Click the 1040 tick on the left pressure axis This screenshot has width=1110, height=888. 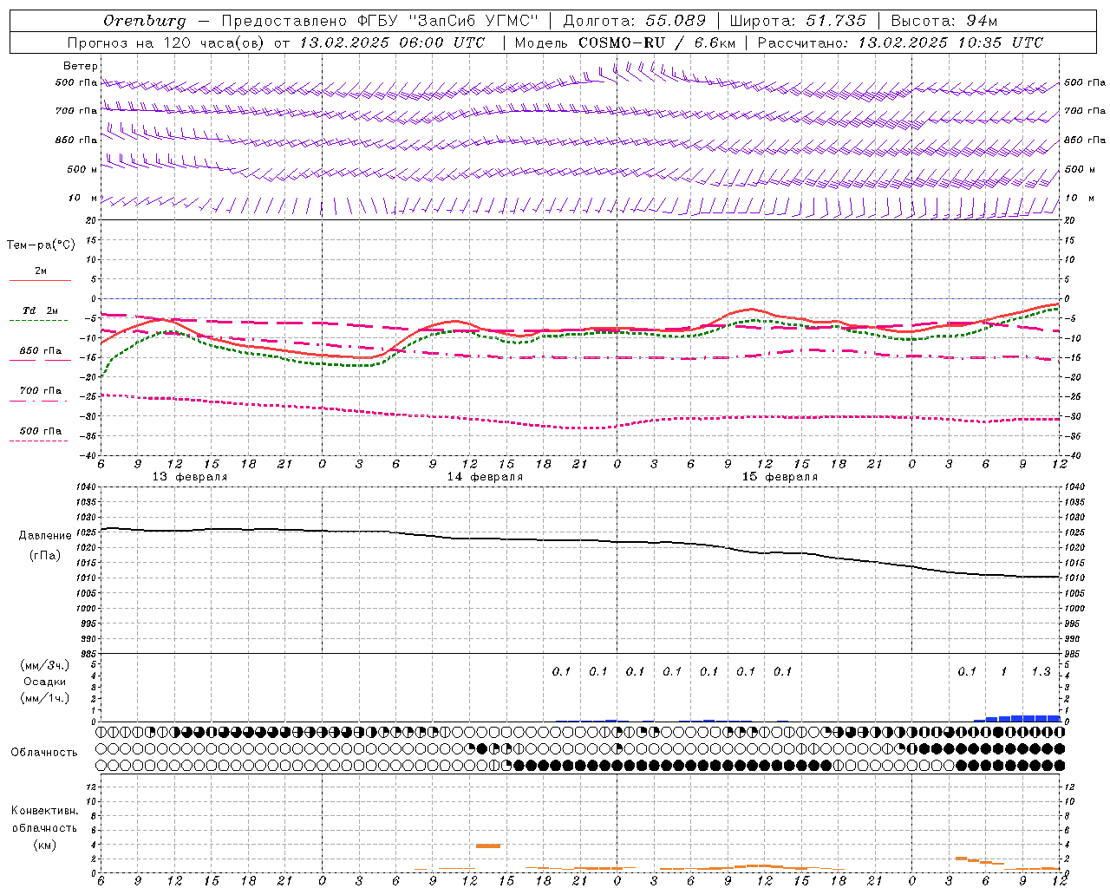(x=85, y=487)
